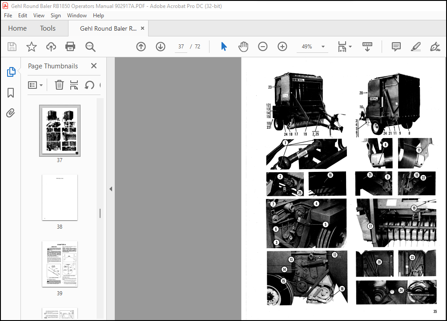Switch to the Home tab

(x=17, y=28)
